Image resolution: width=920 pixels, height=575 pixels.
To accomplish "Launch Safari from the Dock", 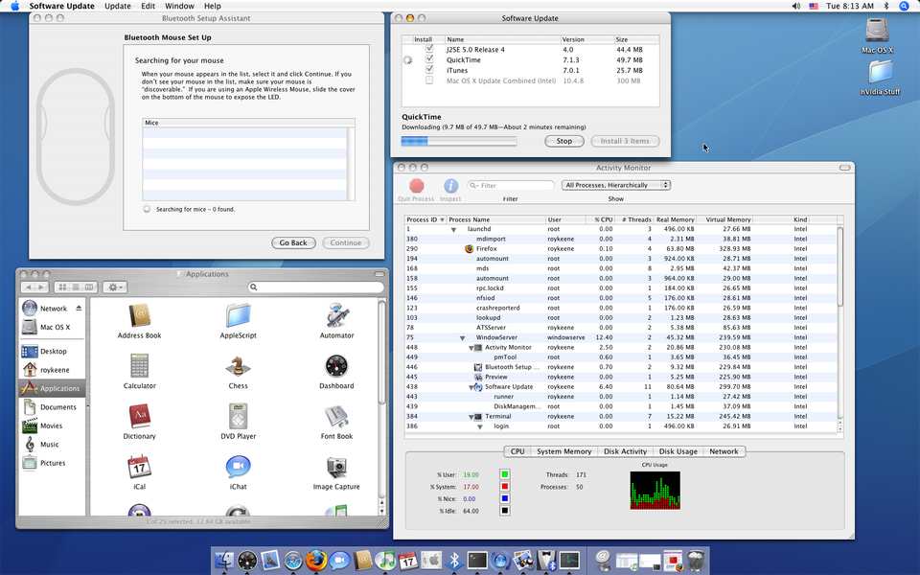I will click(293, 561).
